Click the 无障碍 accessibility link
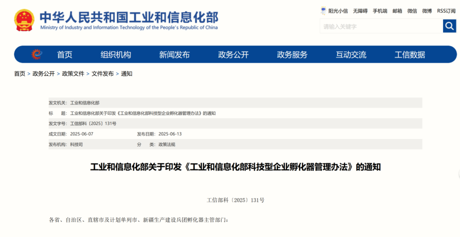 (360, 11)
